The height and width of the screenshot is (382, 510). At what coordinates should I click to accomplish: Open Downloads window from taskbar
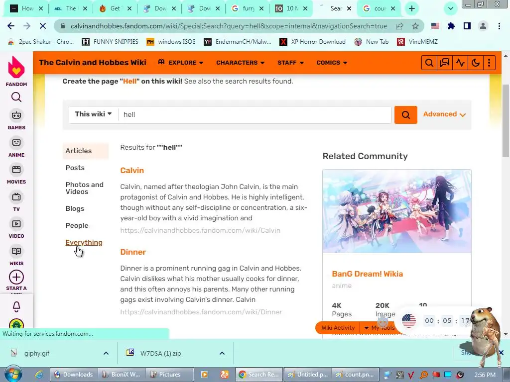(x=74, y=375)
